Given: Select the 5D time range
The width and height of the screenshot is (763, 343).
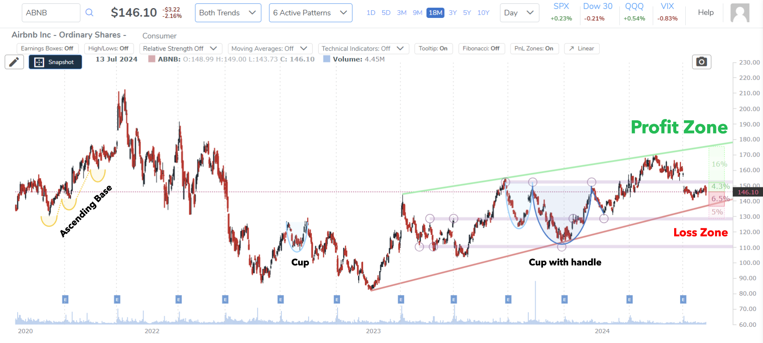Looking at the screenshot, I should (x=386, y=13).
